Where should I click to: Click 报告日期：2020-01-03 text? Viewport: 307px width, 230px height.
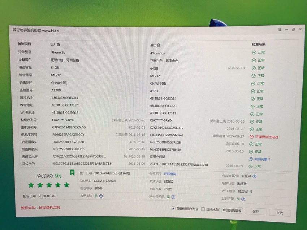(x=39, y=196)
